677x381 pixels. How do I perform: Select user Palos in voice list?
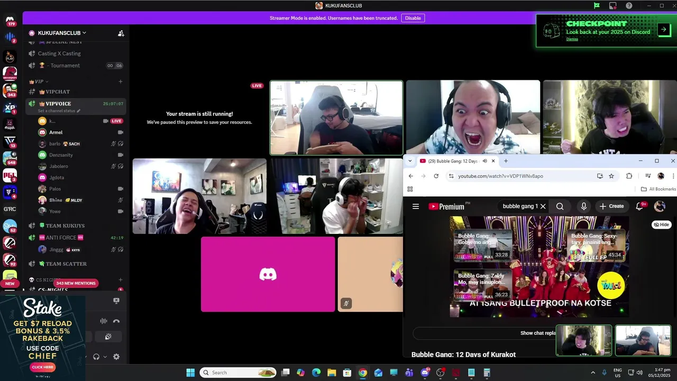click(x=54, y=189)
